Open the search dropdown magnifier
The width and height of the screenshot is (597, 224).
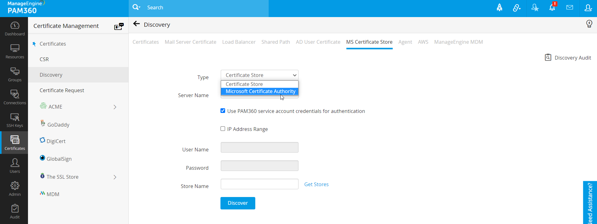coord(136,7)
